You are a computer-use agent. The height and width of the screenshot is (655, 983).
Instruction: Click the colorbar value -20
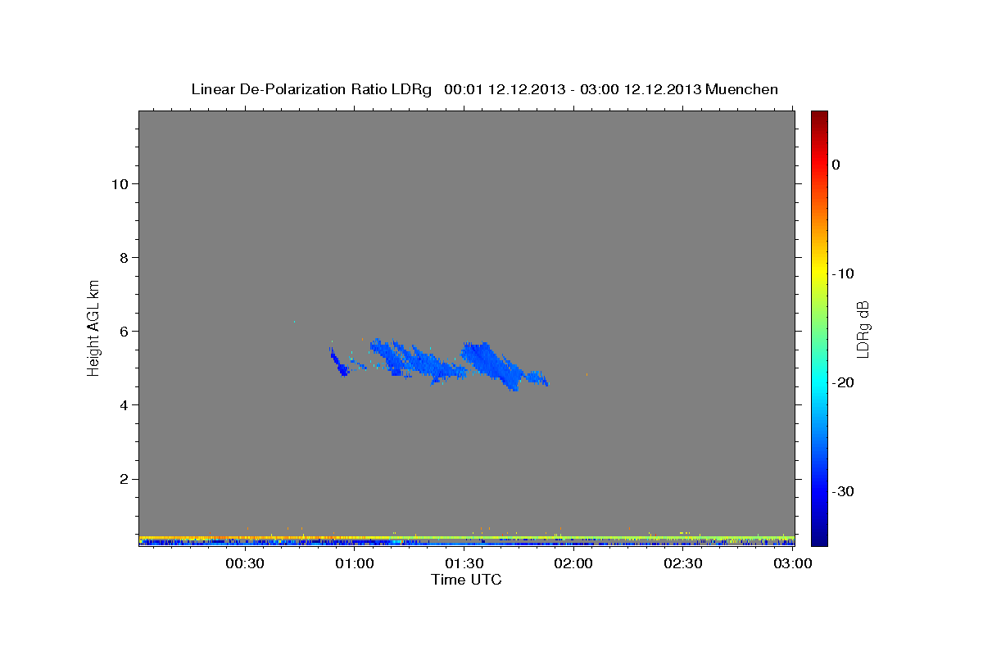coord(844,382)
